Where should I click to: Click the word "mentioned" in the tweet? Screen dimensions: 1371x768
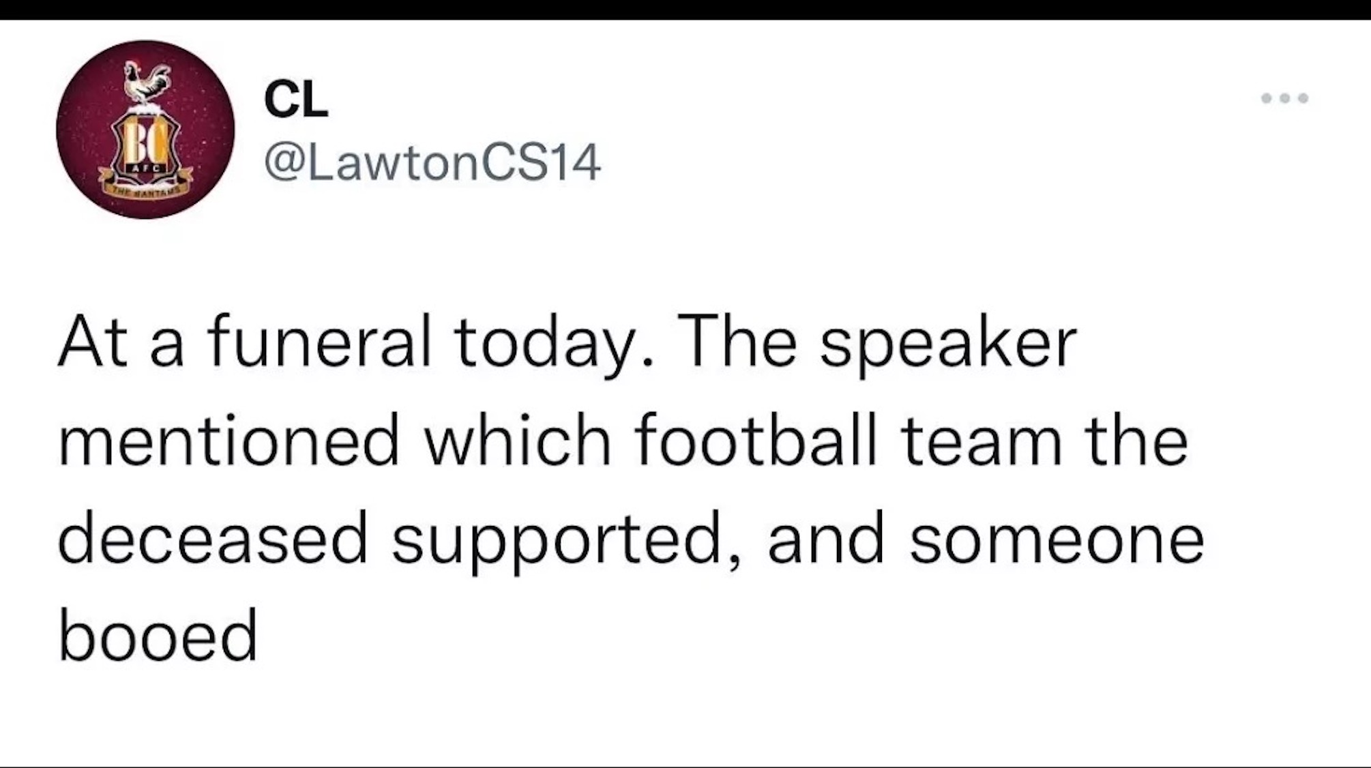coord(228,441)
